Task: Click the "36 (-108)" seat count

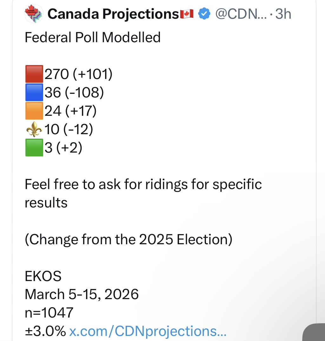Action: click(74, 92)
